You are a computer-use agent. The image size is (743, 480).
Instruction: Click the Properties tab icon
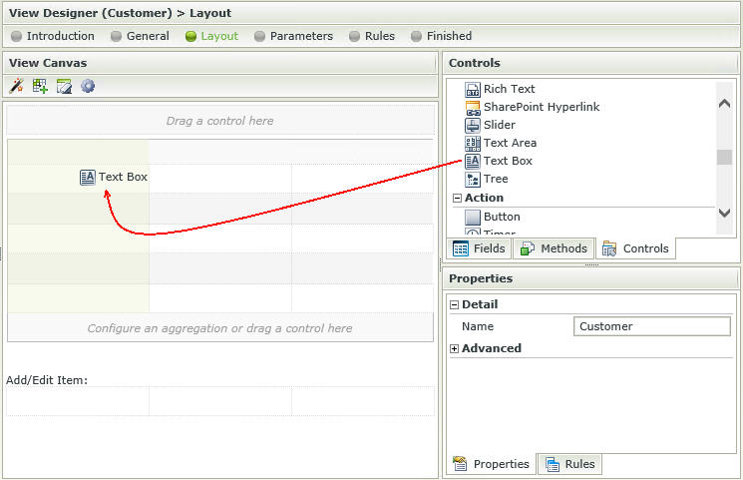coord(460,464)
